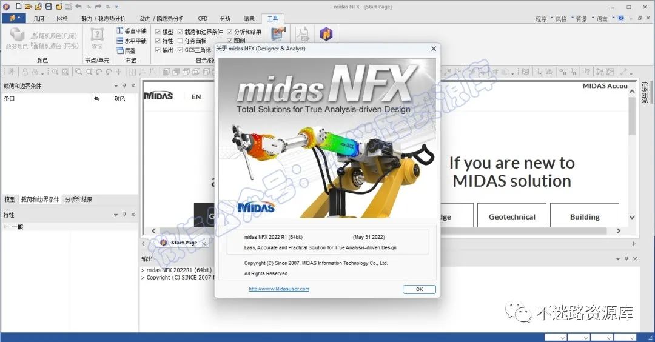The height and width of the screenshot is (342, 655).
Task: Close the 特性 panel
Action: tap(133, 215)
